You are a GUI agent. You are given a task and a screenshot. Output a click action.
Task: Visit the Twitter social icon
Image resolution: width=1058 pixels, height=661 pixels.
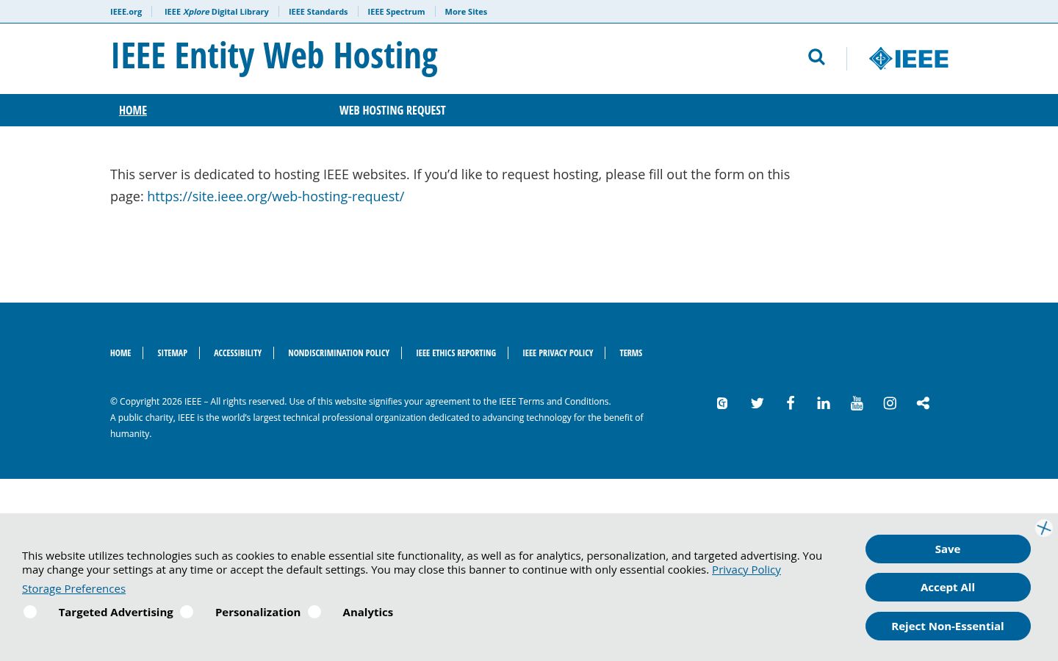pos(757,403)
